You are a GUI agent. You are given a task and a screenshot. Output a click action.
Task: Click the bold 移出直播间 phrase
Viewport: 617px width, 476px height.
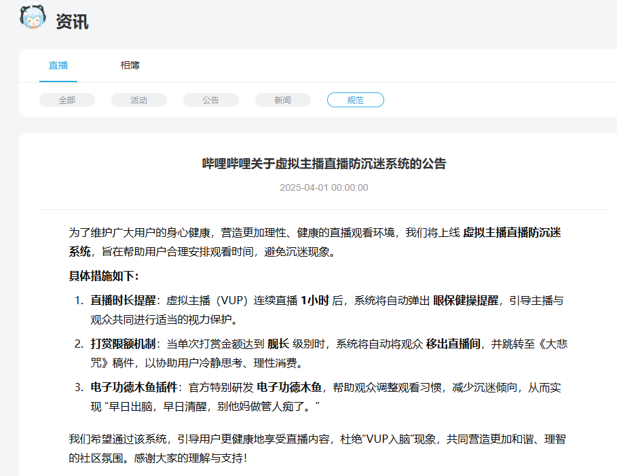pos(453,344)
